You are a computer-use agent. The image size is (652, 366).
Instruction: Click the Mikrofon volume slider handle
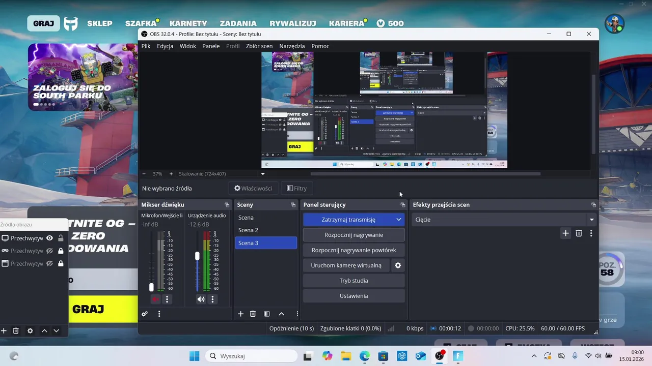point(151,287)
